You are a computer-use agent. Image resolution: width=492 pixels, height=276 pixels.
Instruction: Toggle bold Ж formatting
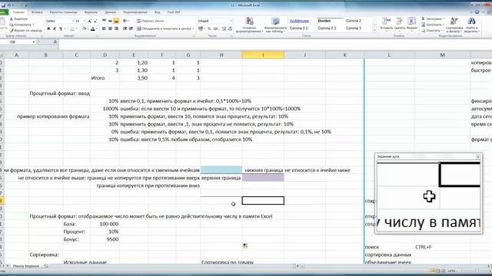(48, 29)
